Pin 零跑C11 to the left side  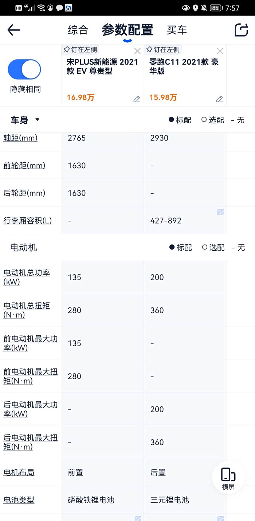coord(163,50)
